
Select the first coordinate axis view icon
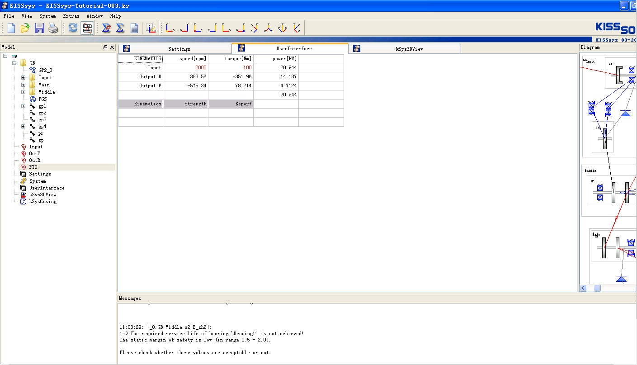(x=170, y=28)
